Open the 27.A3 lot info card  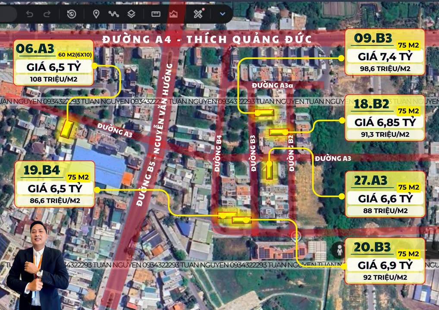[x=385, y=194]
